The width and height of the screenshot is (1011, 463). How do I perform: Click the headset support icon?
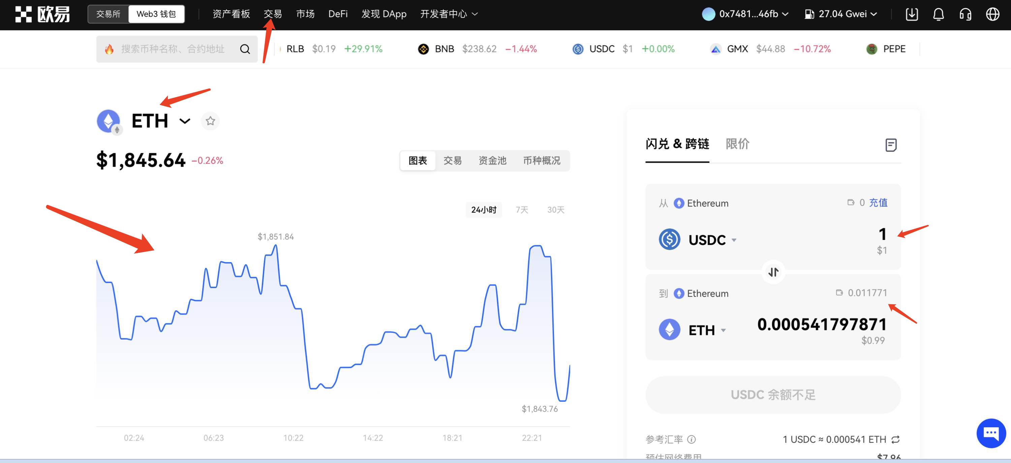[966, 14]
